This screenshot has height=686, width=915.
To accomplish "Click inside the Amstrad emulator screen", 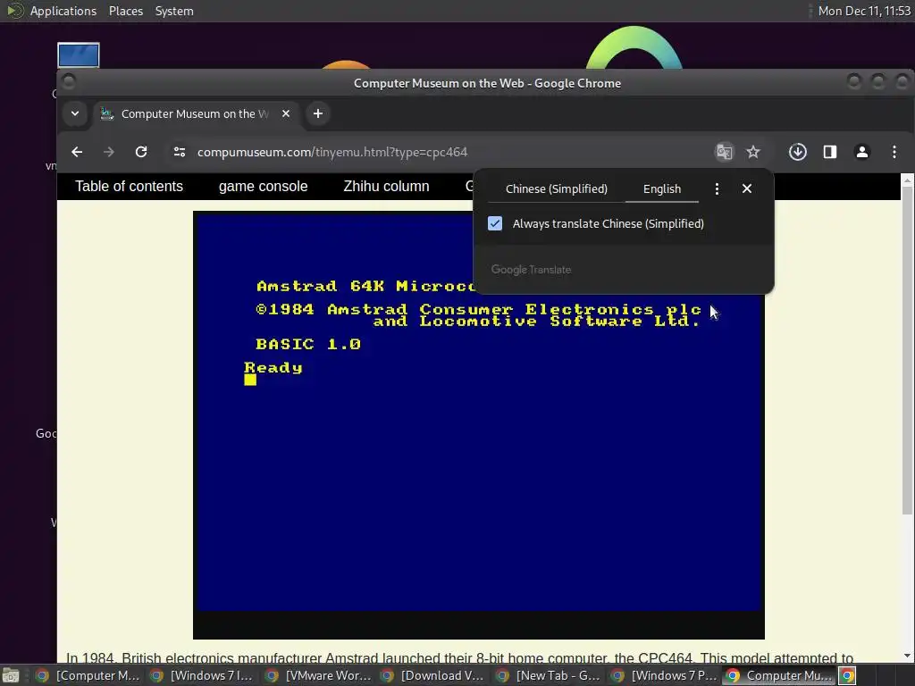I will click(x=479, y=424).
